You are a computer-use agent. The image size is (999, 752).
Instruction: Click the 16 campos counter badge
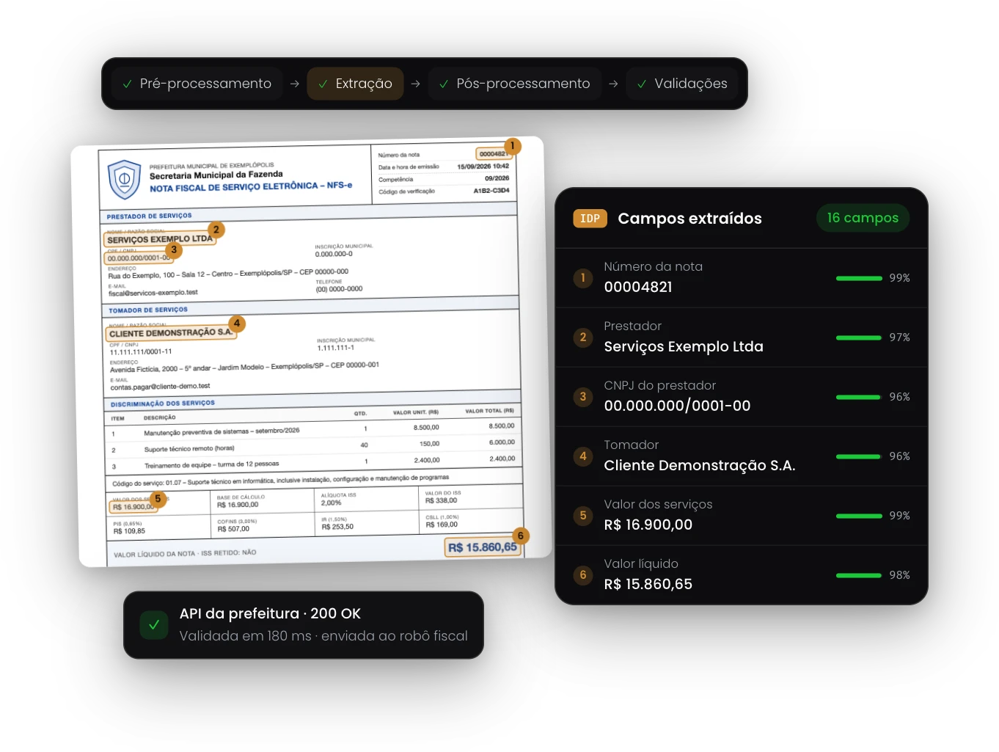(863, 218)
